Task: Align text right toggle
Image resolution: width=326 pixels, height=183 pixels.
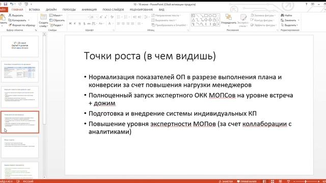Action: coord(128,24)
